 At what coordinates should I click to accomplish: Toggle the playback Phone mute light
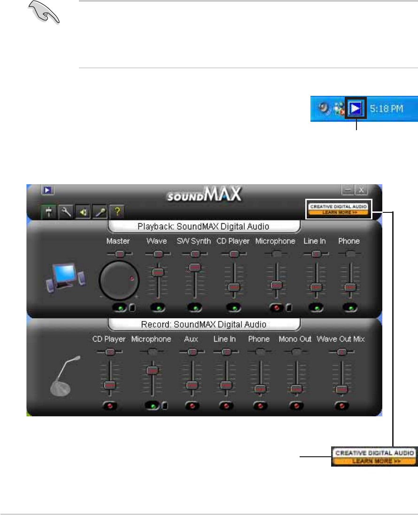point(350,308)
